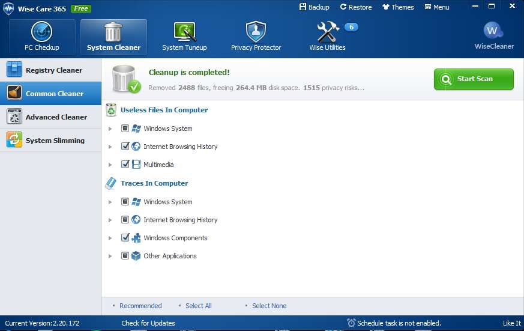The image size is (524, 331).
Task: Select the System Cleaner trash can icon
Action: click(x=113, y=32)
